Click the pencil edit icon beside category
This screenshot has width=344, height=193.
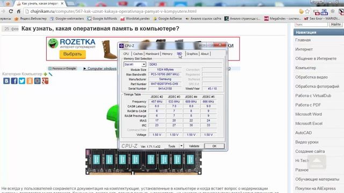pos(50,74)
